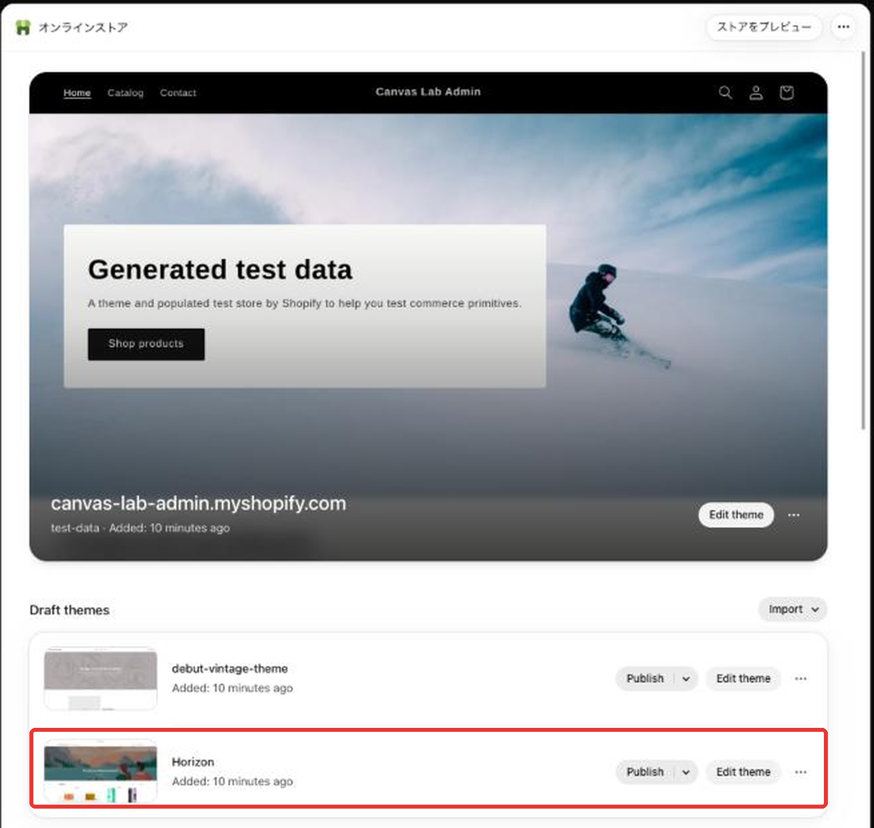
Task: Click the search magnifier icon in theme preview
Action: (x=725, y=93)
